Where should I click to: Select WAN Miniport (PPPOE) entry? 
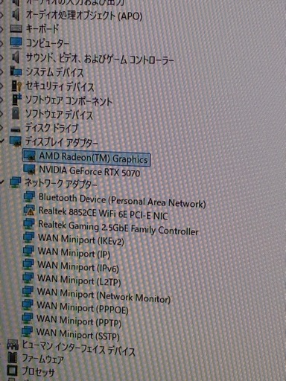point(83,307)
